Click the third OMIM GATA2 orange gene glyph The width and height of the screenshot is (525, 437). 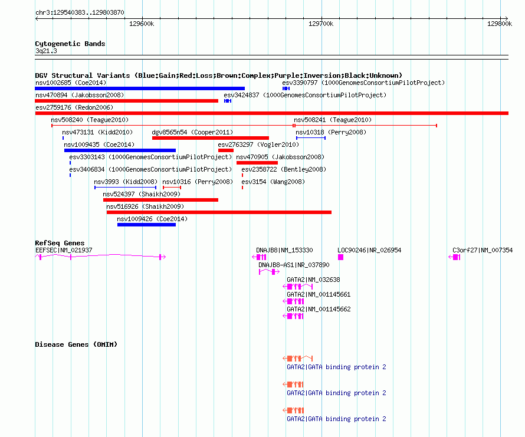pyautogui.click(x=293, y=410)
